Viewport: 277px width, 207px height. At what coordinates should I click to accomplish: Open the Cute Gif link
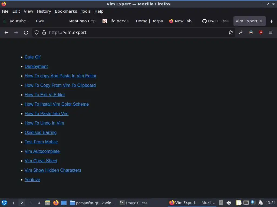tap(32, 57)
